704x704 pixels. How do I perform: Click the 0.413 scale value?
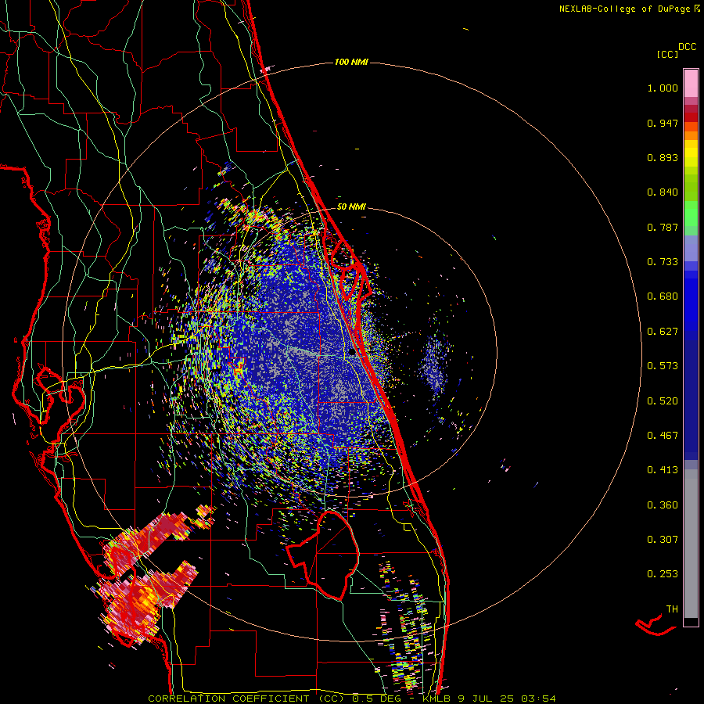[663, 470]
